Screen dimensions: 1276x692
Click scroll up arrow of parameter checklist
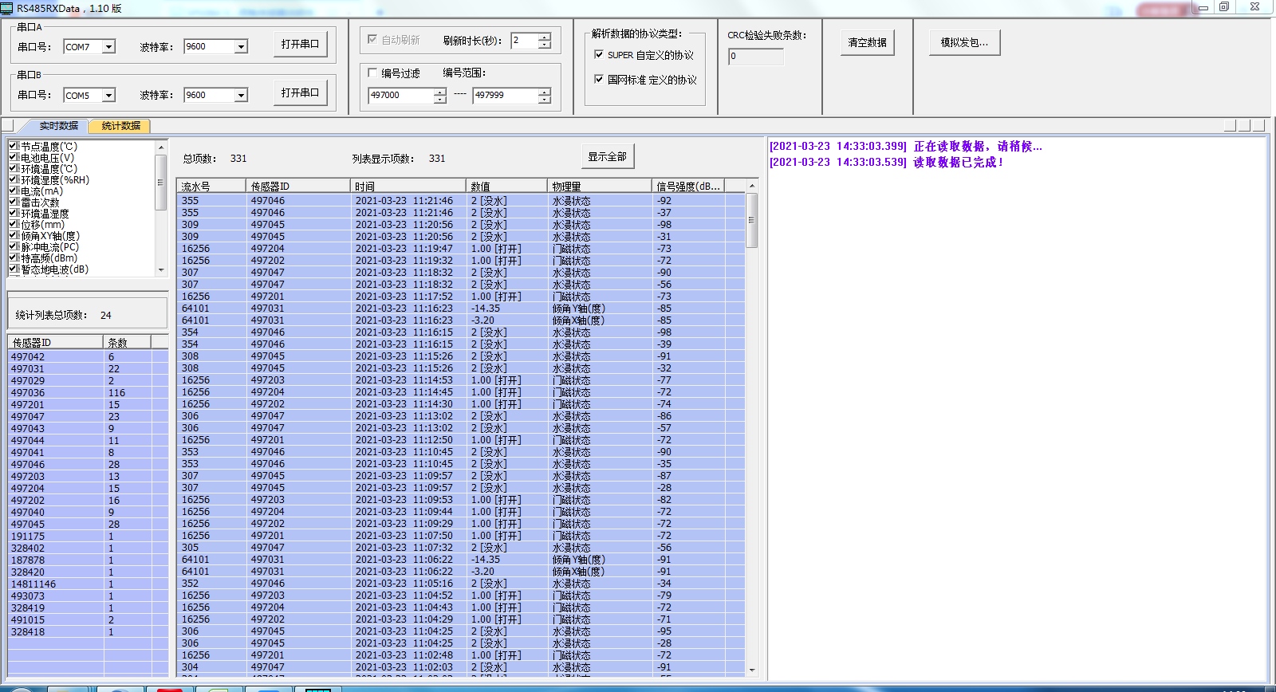[161, 147]
